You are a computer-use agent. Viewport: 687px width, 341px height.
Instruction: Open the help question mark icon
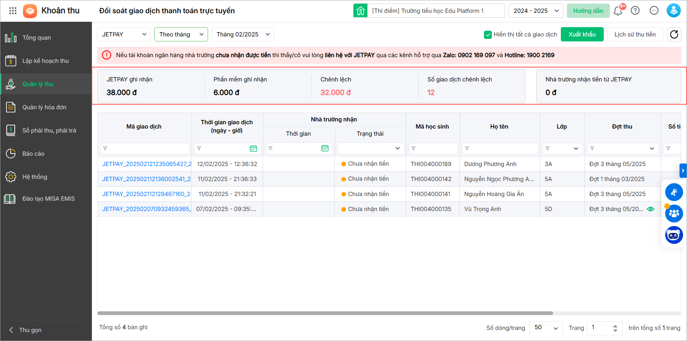pos(635,11)
